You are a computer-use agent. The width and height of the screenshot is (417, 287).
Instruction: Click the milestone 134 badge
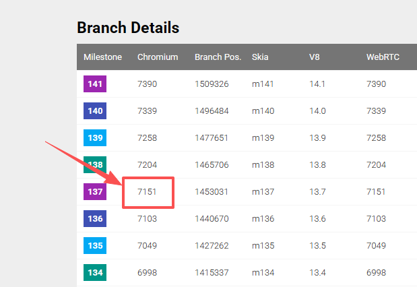pos(95,272)
